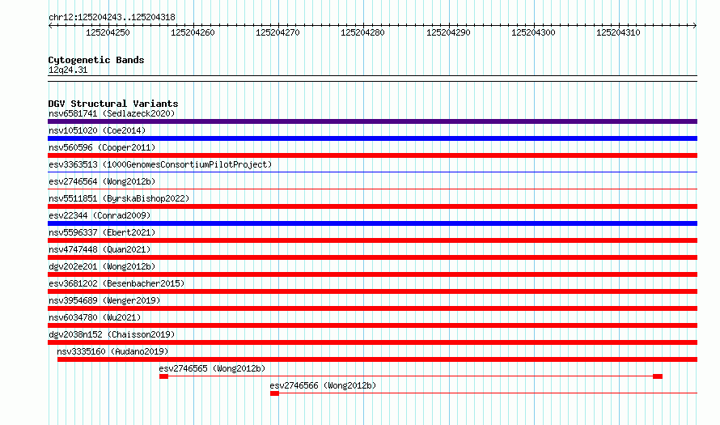
Task: Open dgv2038n152 (Chaisson2019) label
Action: [x=112, y=334]
